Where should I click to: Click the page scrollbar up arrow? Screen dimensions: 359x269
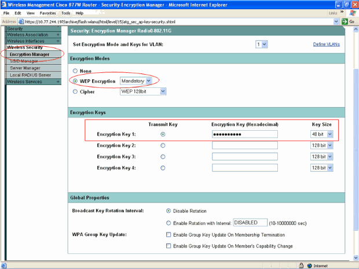click(356, 29)
